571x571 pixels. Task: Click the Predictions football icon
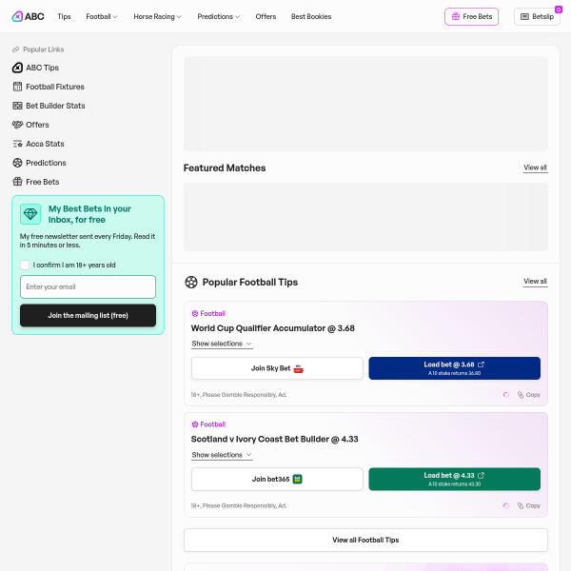[x=17, y=163]
